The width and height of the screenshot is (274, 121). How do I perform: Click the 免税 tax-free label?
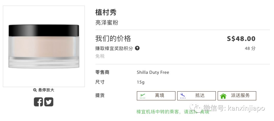point(100,56)
